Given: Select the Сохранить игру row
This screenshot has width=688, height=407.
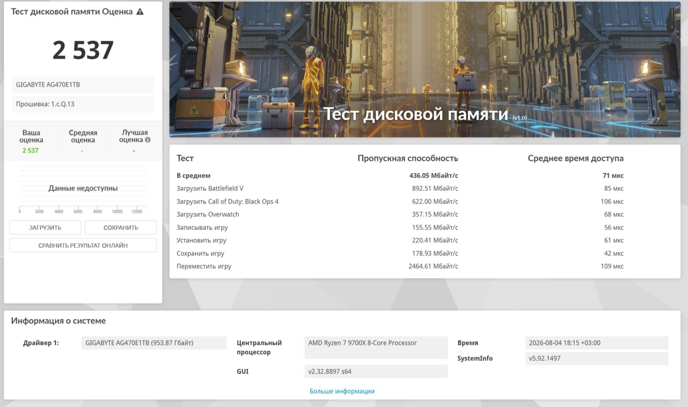Looking at the screenshot, I should (x=400, y=253).
